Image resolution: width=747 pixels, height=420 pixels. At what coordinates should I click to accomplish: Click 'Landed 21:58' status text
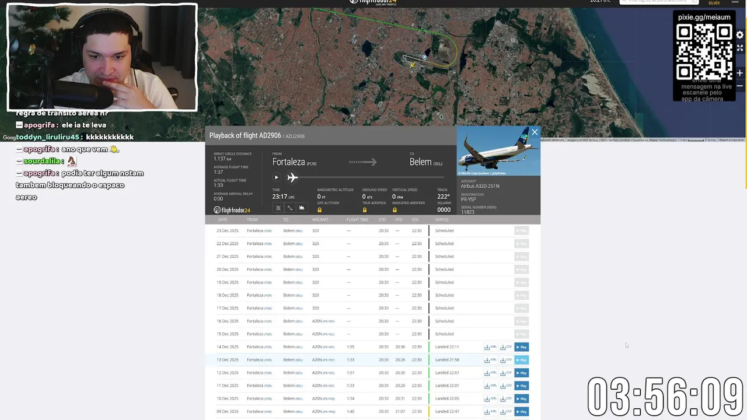point(447,360)
